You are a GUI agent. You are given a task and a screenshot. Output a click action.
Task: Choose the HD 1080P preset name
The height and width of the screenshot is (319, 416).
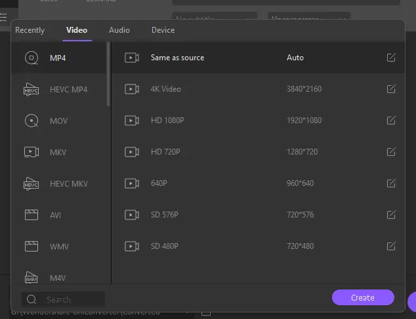[x=167, y=121]
